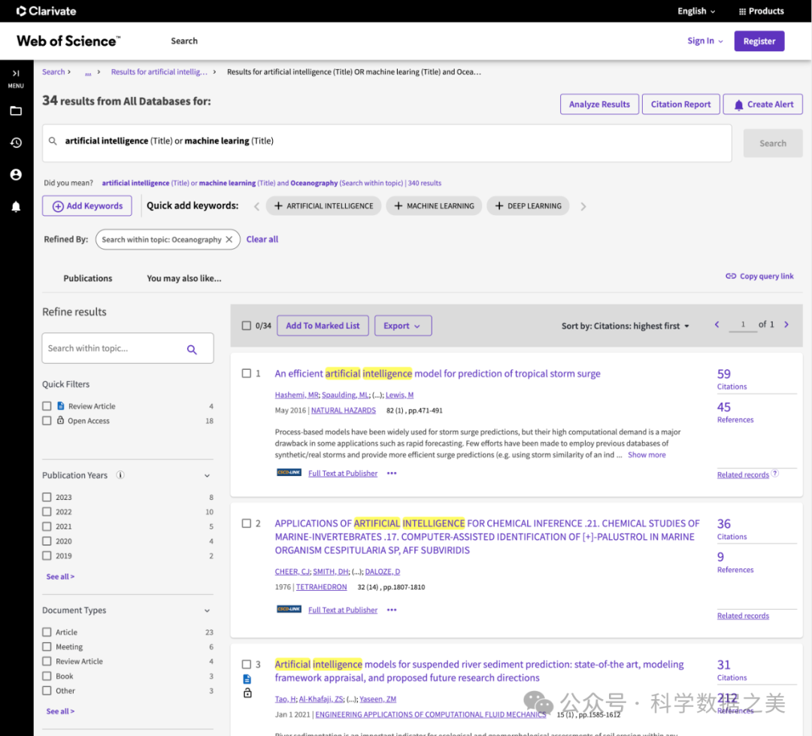This screenshot has height=736, width=812.
Task: Go to next results page arrow
Action: [x=786, y=325]
